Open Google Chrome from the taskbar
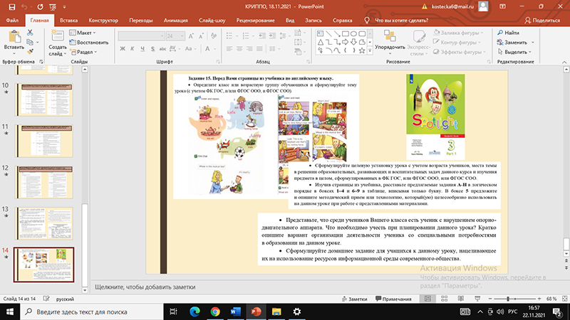The image size is (570, 320). click(215, 311)
